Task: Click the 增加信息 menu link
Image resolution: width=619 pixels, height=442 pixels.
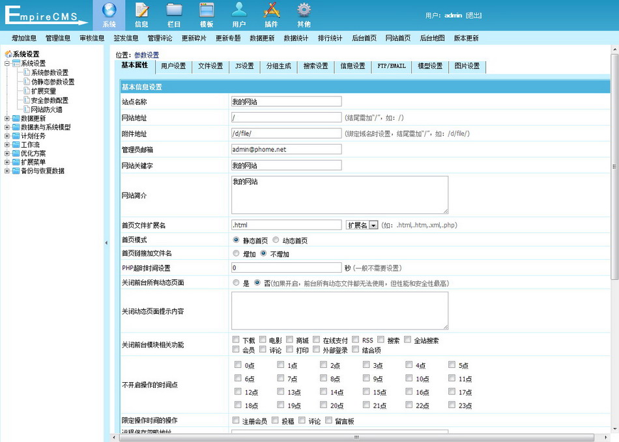Action: pos(24,38)
